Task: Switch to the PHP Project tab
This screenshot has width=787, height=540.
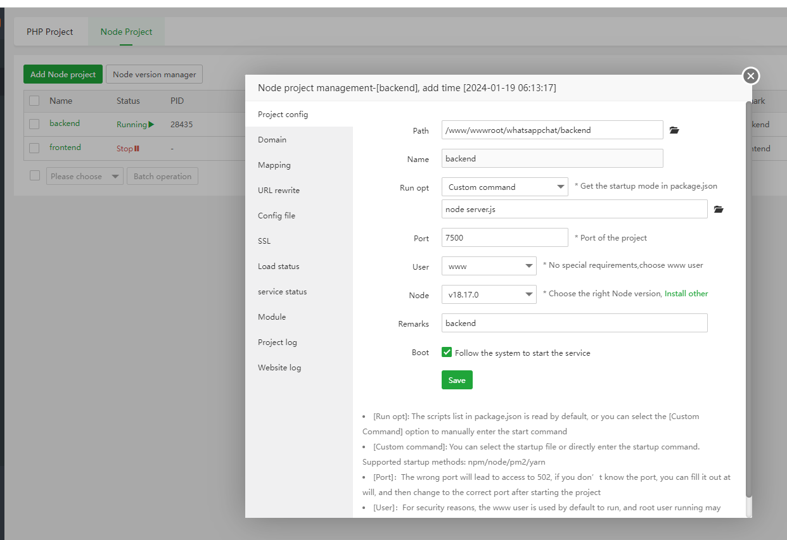Action: (x=50, y=32)
